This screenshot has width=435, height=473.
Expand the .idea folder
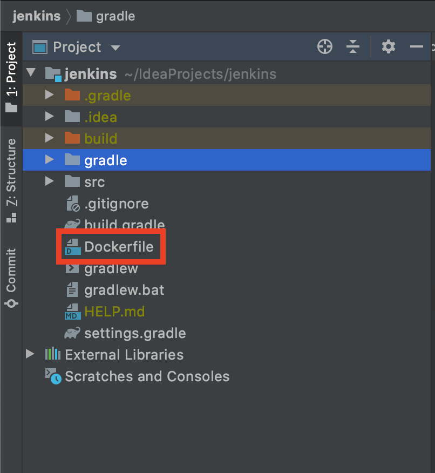[x=49, y=116]
